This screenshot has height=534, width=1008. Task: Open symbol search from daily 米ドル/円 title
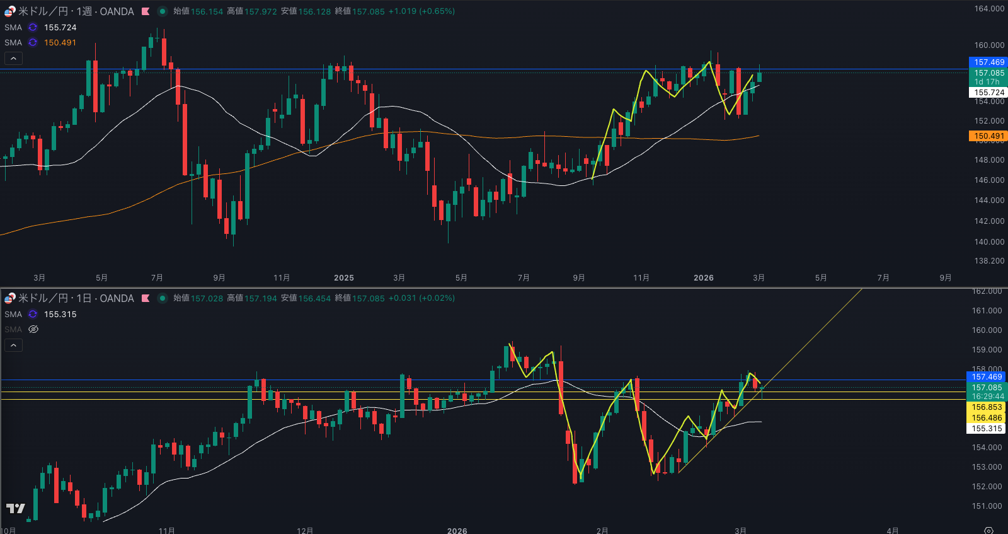76,298
